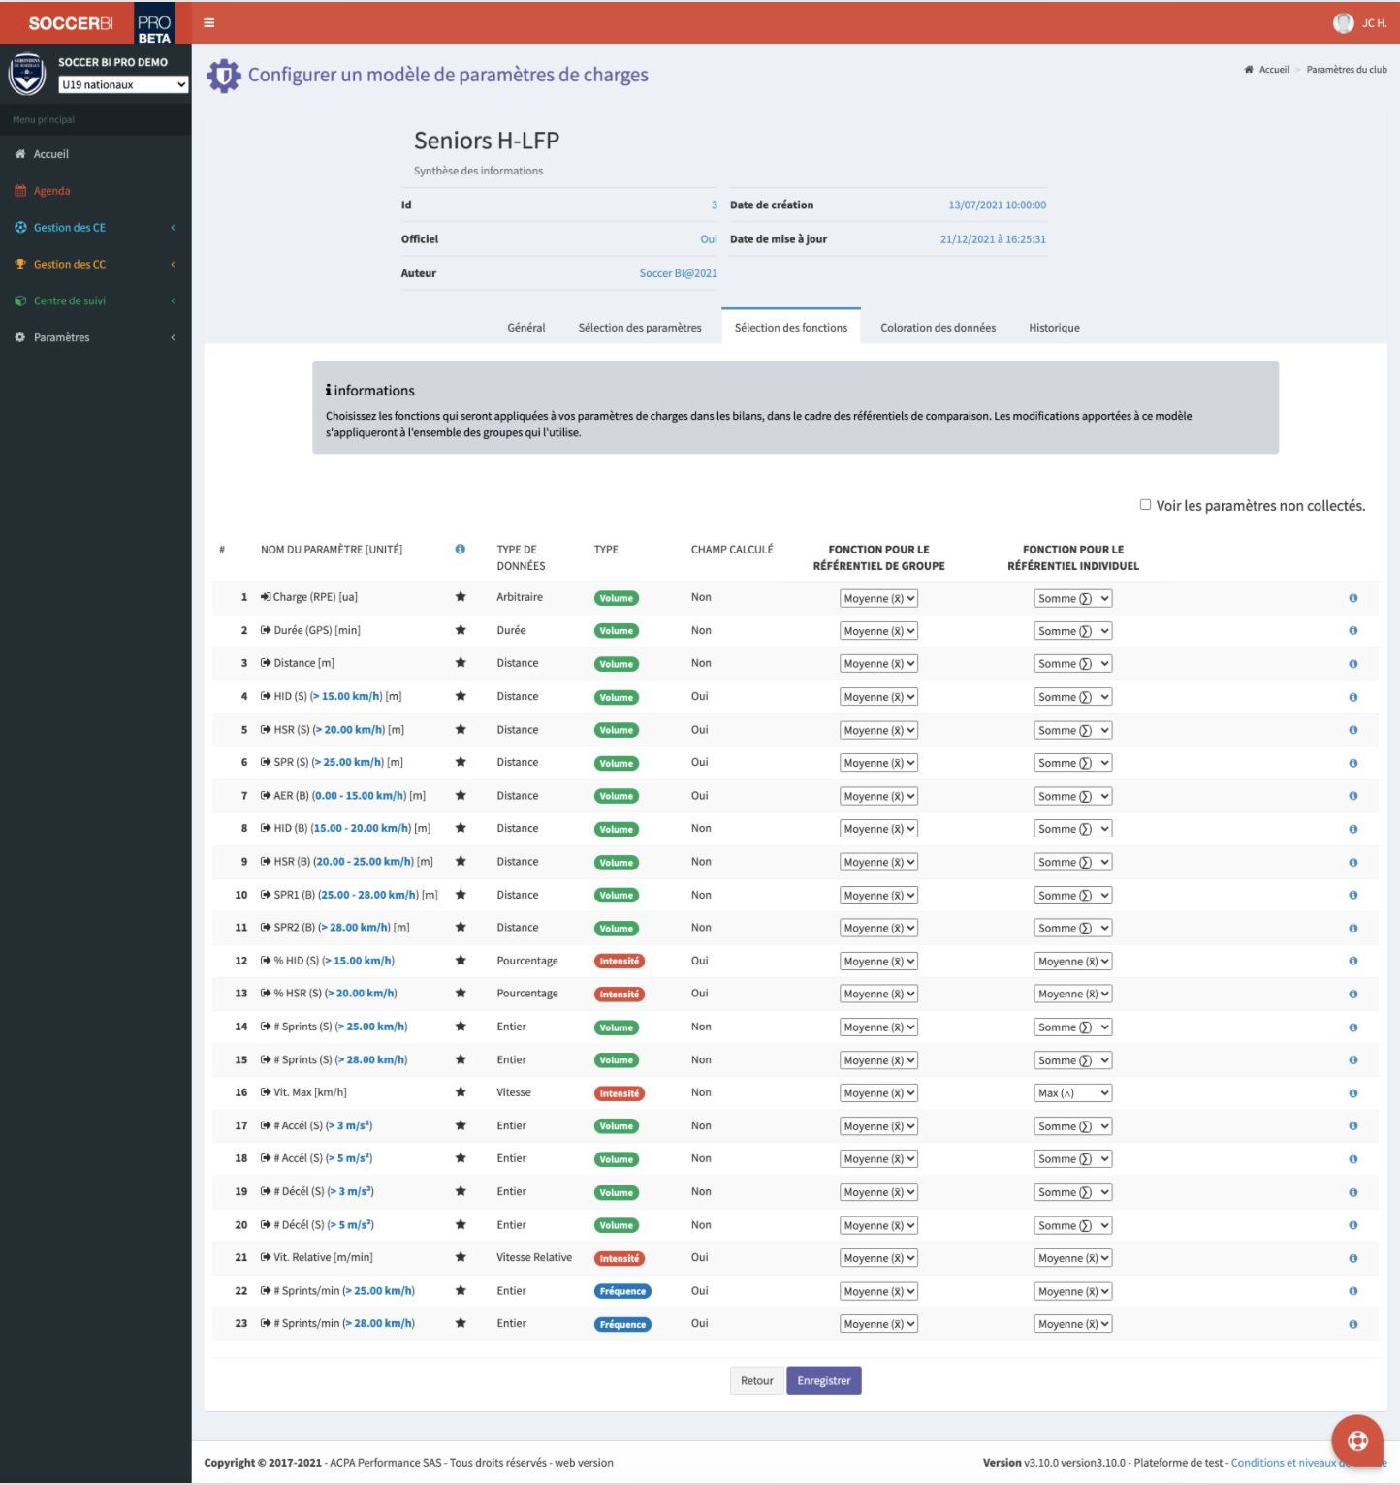
Task: Expand the Centre de suivi menu
Action: click(95, 300)
